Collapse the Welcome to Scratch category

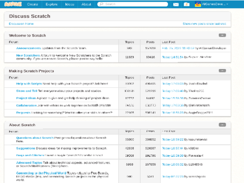pos(222,35)
